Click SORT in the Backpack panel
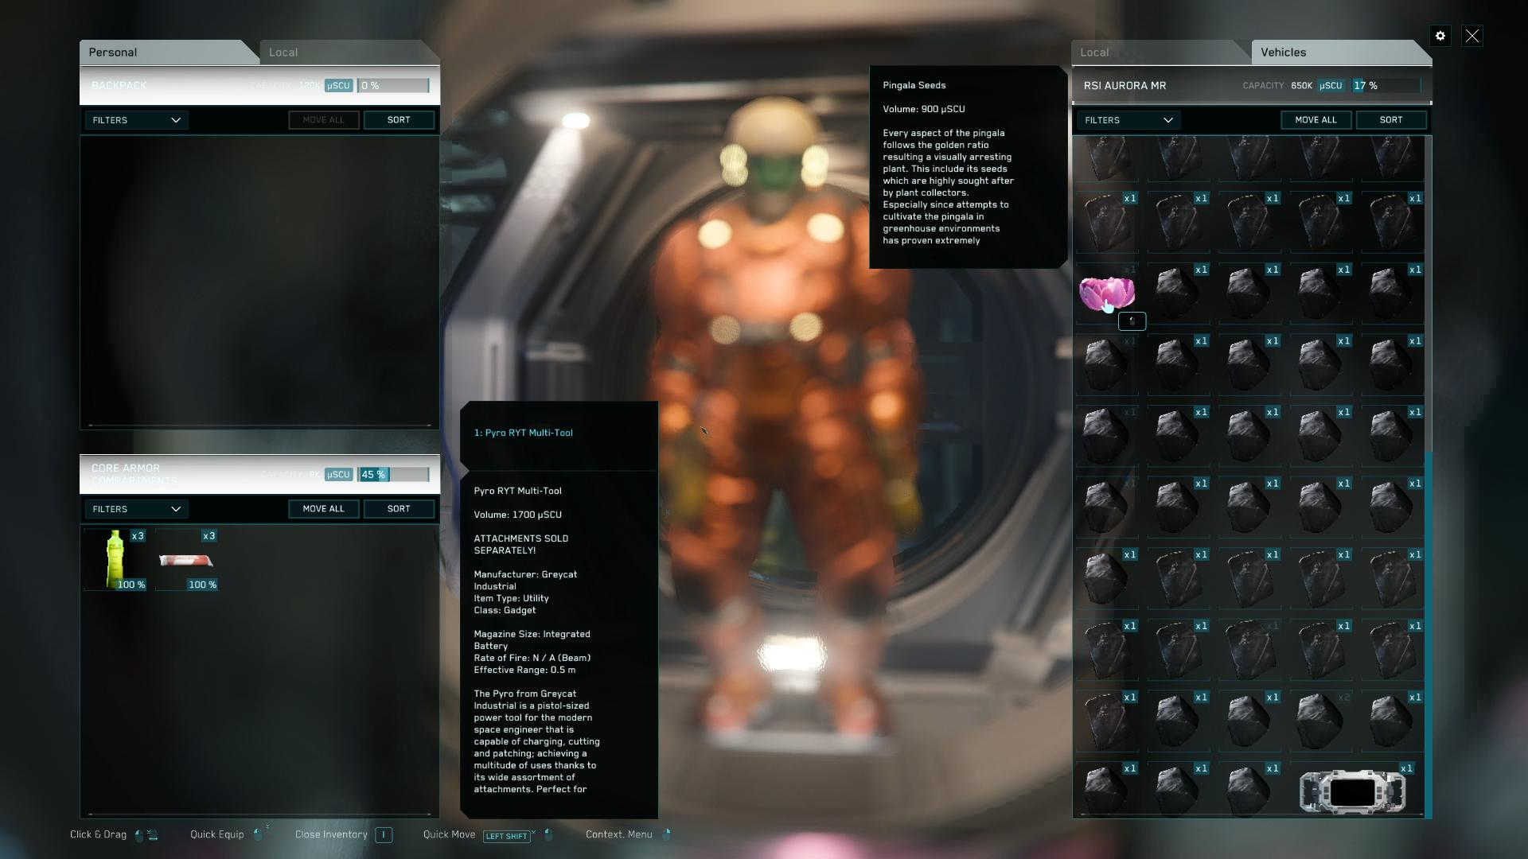Image resolution: width=1528 pixels, height=859 pixels. [x=399, y=120]
